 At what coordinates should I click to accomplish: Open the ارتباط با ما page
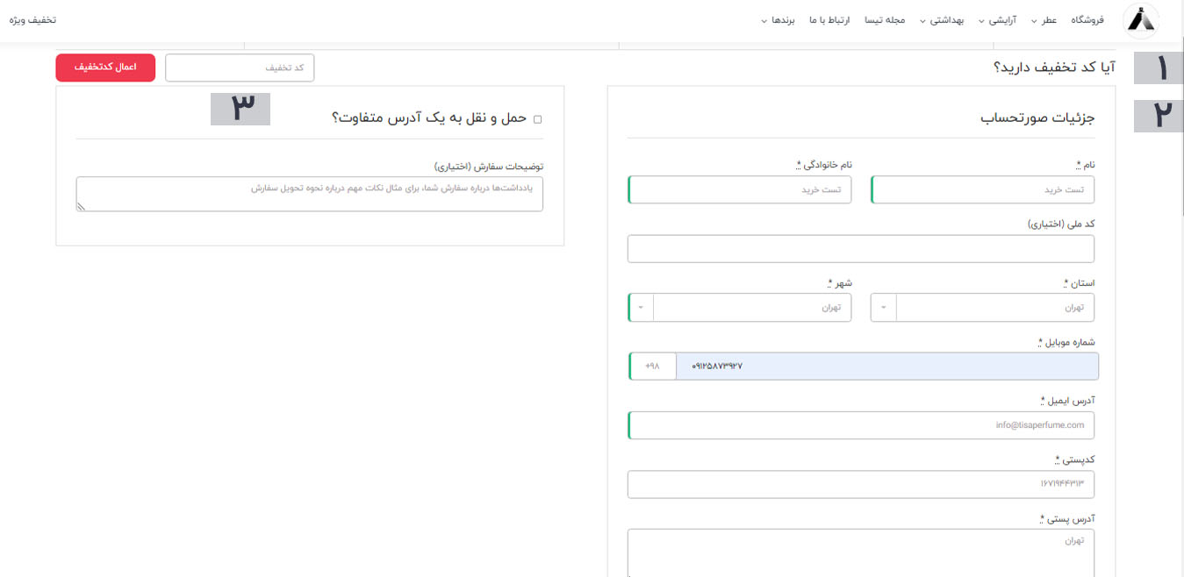point(829,19)
